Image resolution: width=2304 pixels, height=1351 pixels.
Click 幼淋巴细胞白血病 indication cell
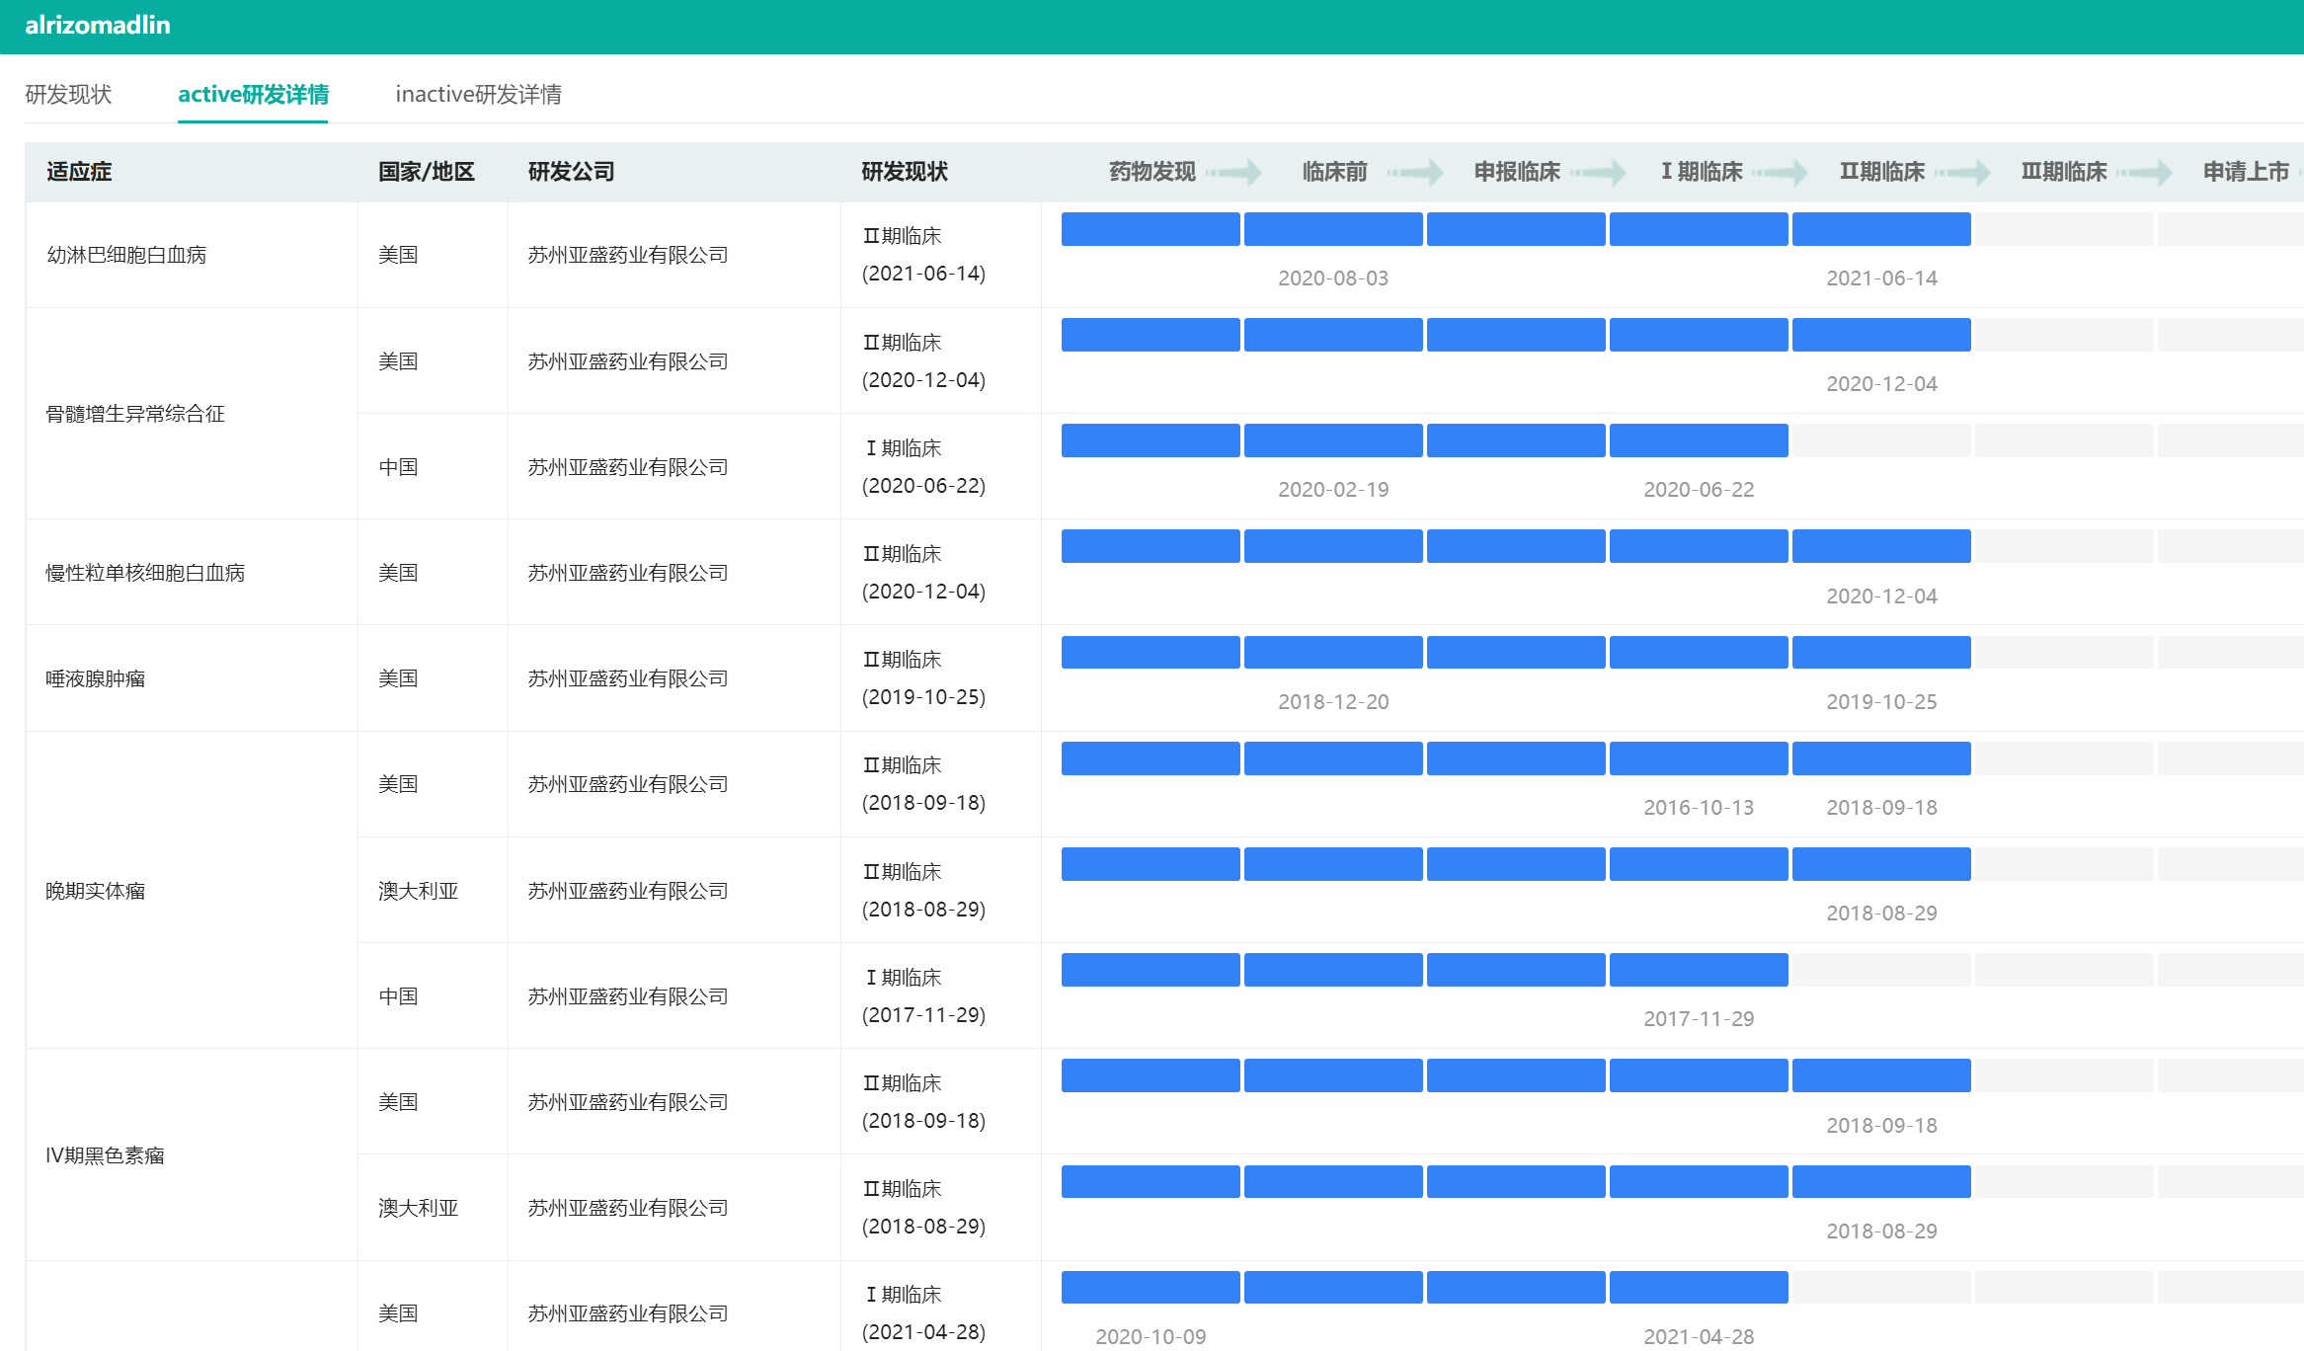click(x=126, y=255)
